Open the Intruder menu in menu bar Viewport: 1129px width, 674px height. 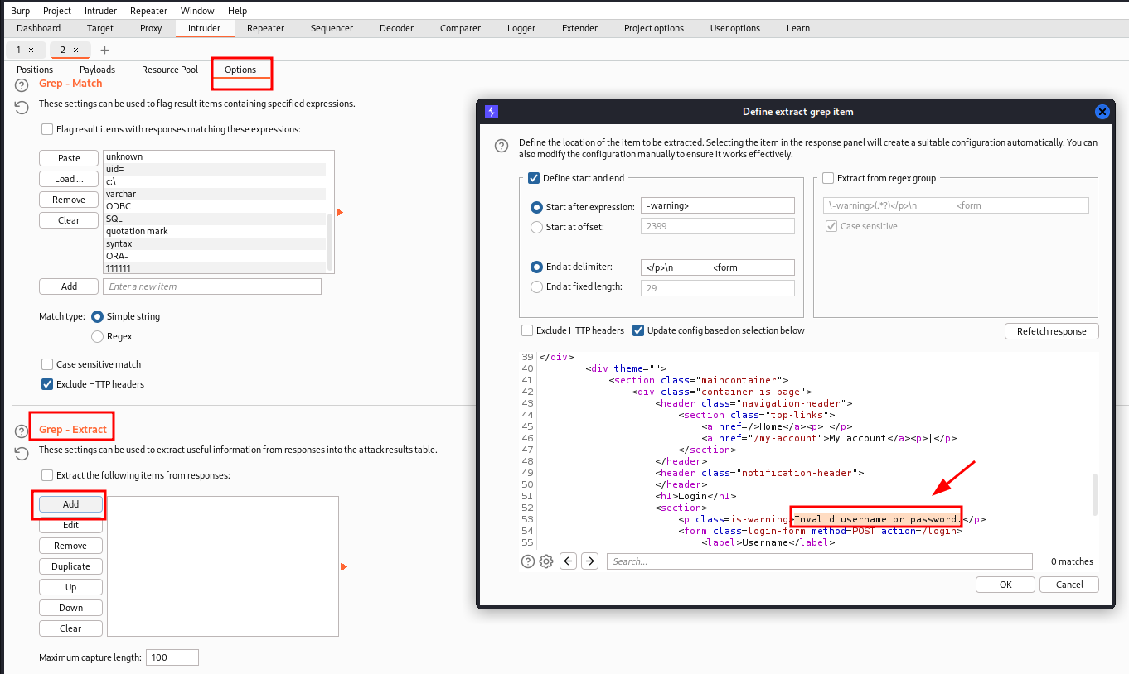(x=100, y=11)
